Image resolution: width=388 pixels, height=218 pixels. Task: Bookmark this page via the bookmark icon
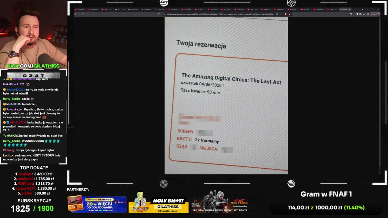point(159,14)
